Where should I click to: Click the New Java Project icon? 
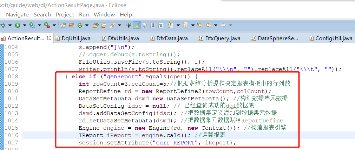coord(63,25)
